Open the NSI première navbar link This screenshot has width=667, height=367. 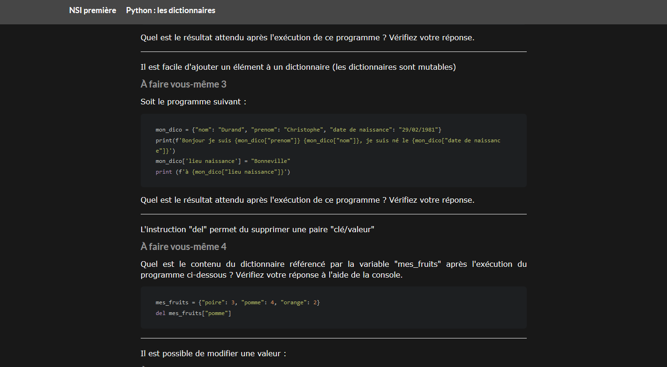[92, 10]
